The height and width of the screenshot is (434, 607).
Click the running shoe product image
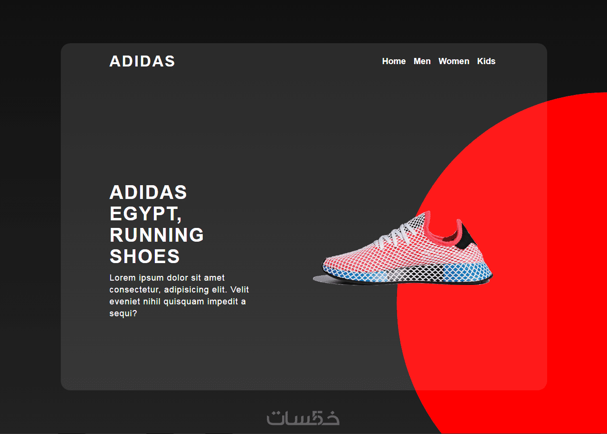(403, 249)
